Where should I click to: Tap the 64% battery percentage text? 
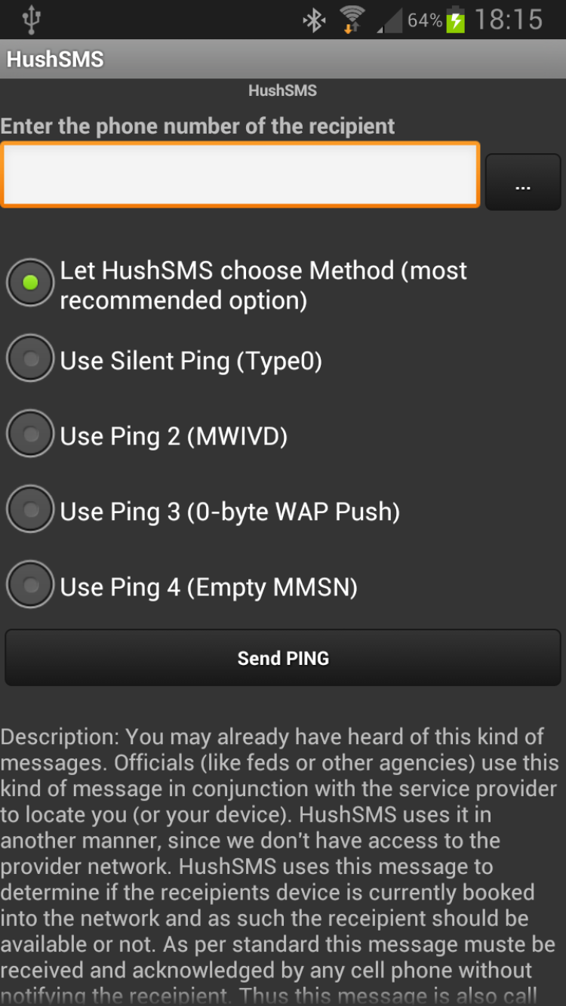pyautogui.click(x=424, y=20)
